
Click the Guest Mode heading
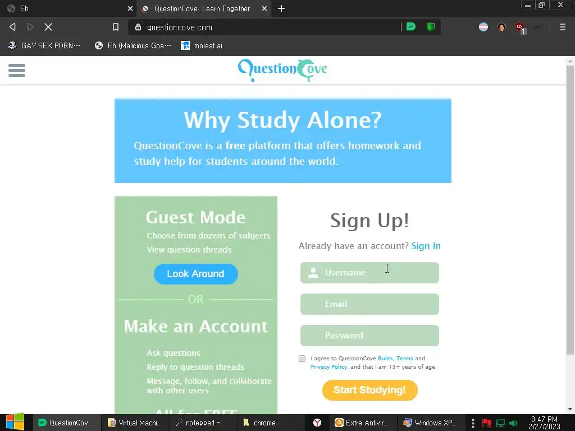pos(195,217)
